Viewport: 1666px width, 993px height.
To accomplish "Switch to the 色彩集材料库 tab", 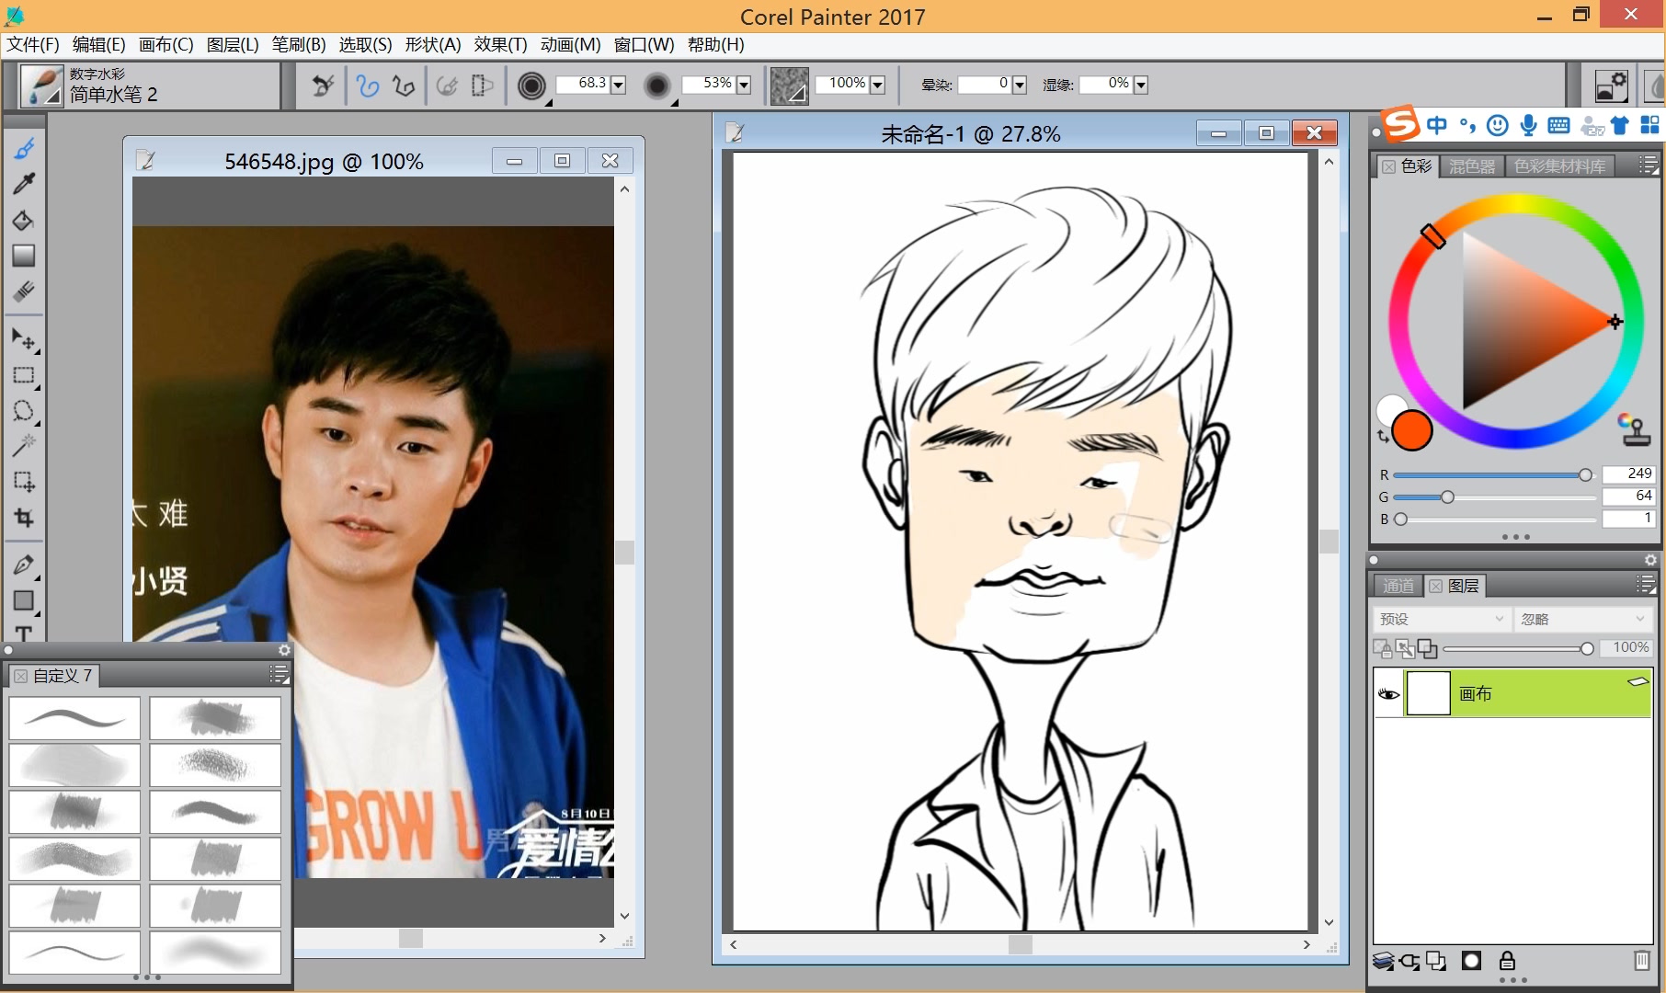I will (1559, 166).
